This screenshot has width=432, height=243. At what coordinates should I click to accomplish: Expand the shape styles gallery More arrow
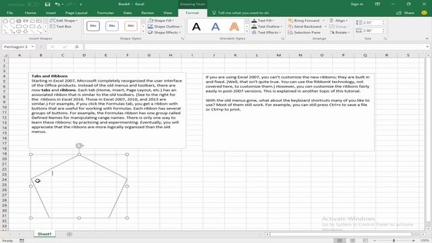click(x=143, y=32)
